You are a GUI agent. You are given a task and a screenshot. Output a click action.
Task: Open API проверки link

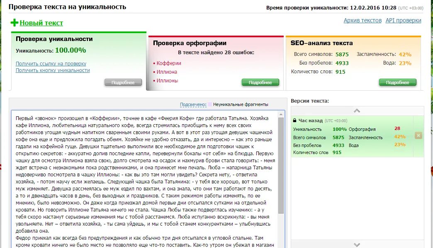click(403, 20)
